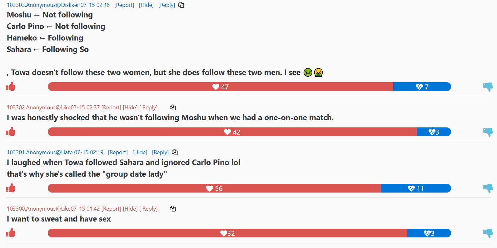Click thumbs-up icon on comment 103301
The width and height of the screenshot is (497, 248).
11,188
